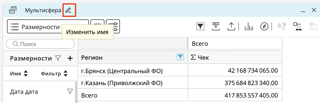The width and height of the screenshot is (320, 103).
Task: Click the pencil icon to rename Мультисфера
Action: click(x=68, y=10)
